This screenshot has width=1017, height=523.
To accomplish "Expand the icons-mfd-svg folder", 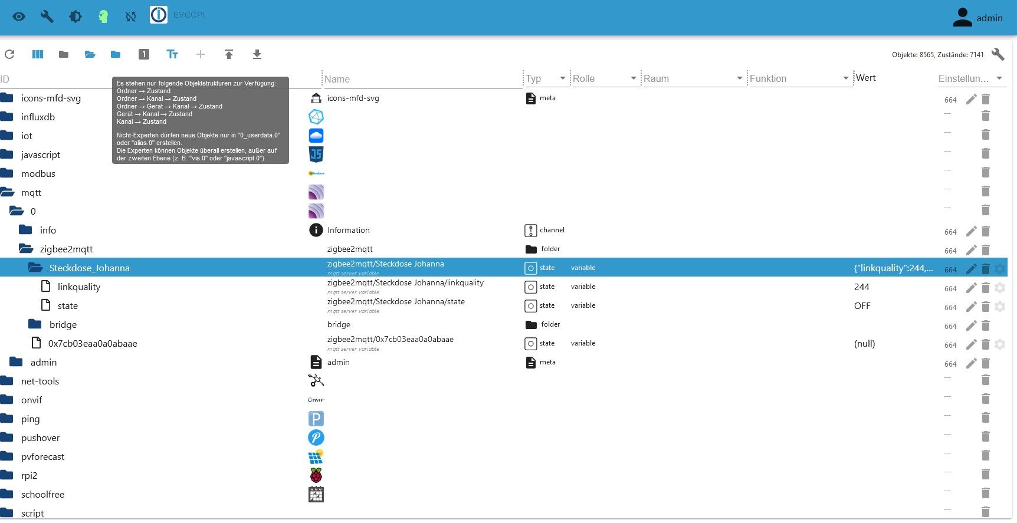I will click(6, 98).
